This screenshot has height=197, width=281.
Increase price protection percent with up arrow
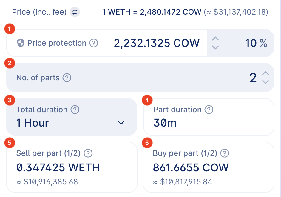pos(215,39)
